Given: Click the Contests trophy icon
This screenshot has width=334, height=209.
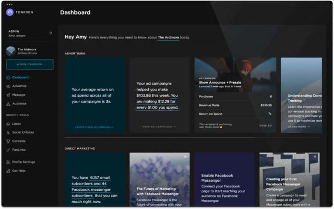Looking at the screenshot, I should (8, 141).
